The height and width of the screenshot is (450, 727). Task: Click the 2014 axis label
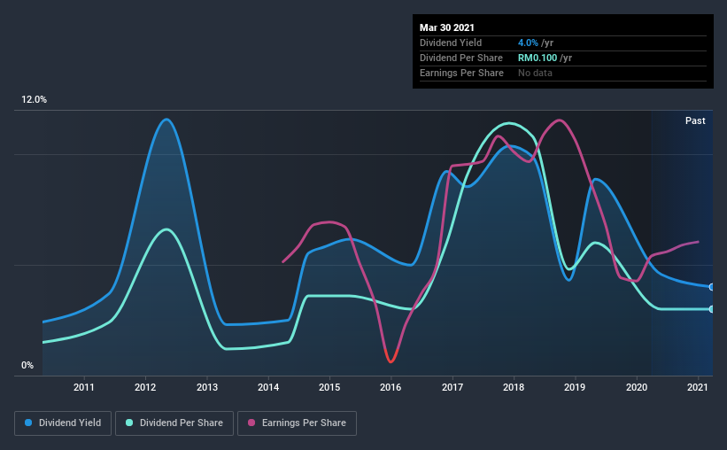point(268,387)
